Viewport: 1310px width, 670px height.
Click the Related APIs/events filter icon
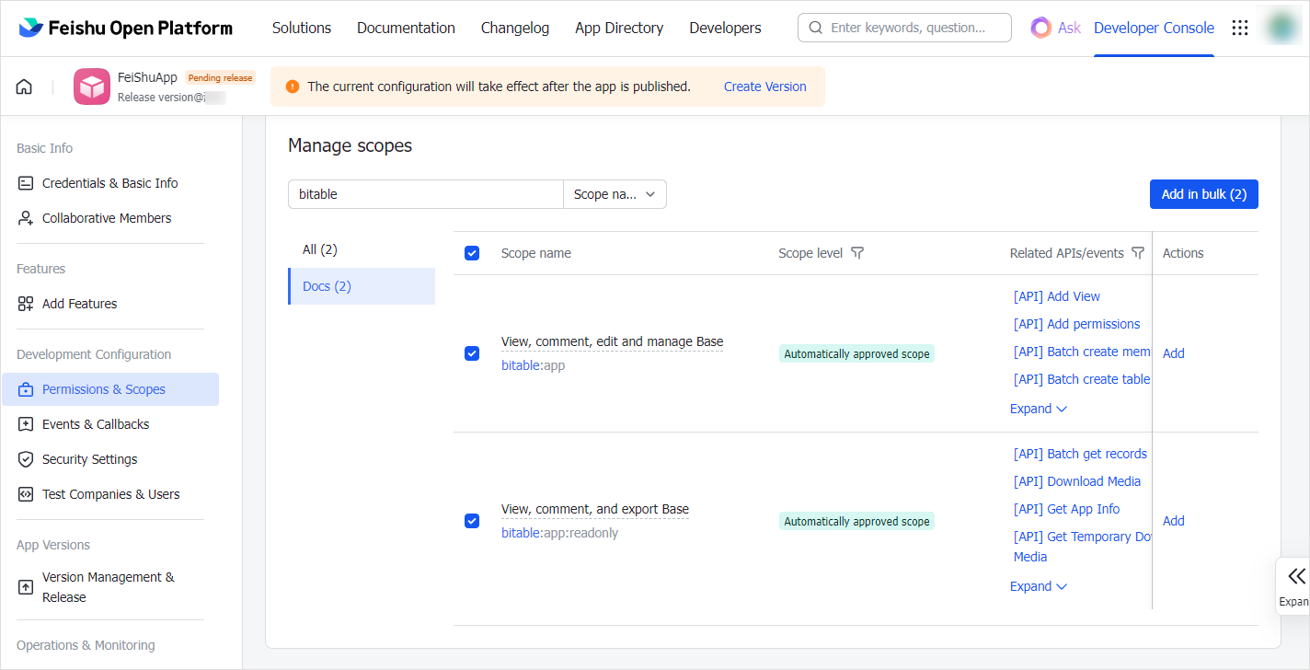click(x=1138, y=253)
